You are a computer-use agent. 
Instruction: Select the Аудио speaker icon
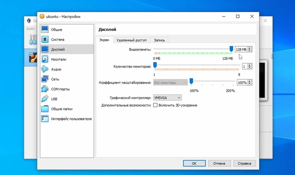tap(45, 69)
